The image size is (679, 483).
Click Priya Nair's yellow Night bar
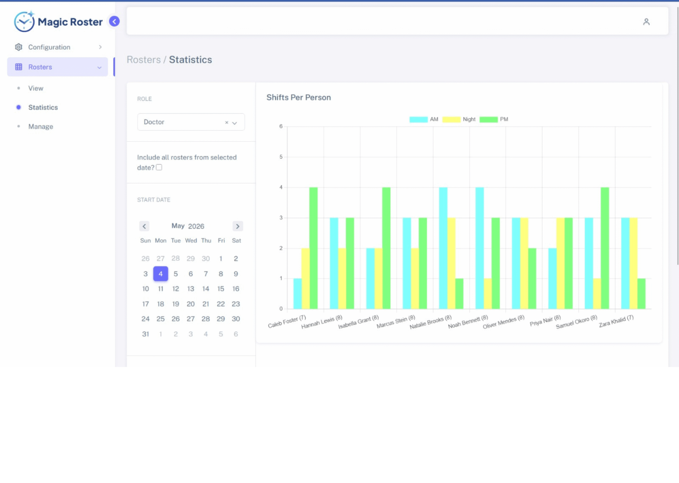tap(560, 263)
